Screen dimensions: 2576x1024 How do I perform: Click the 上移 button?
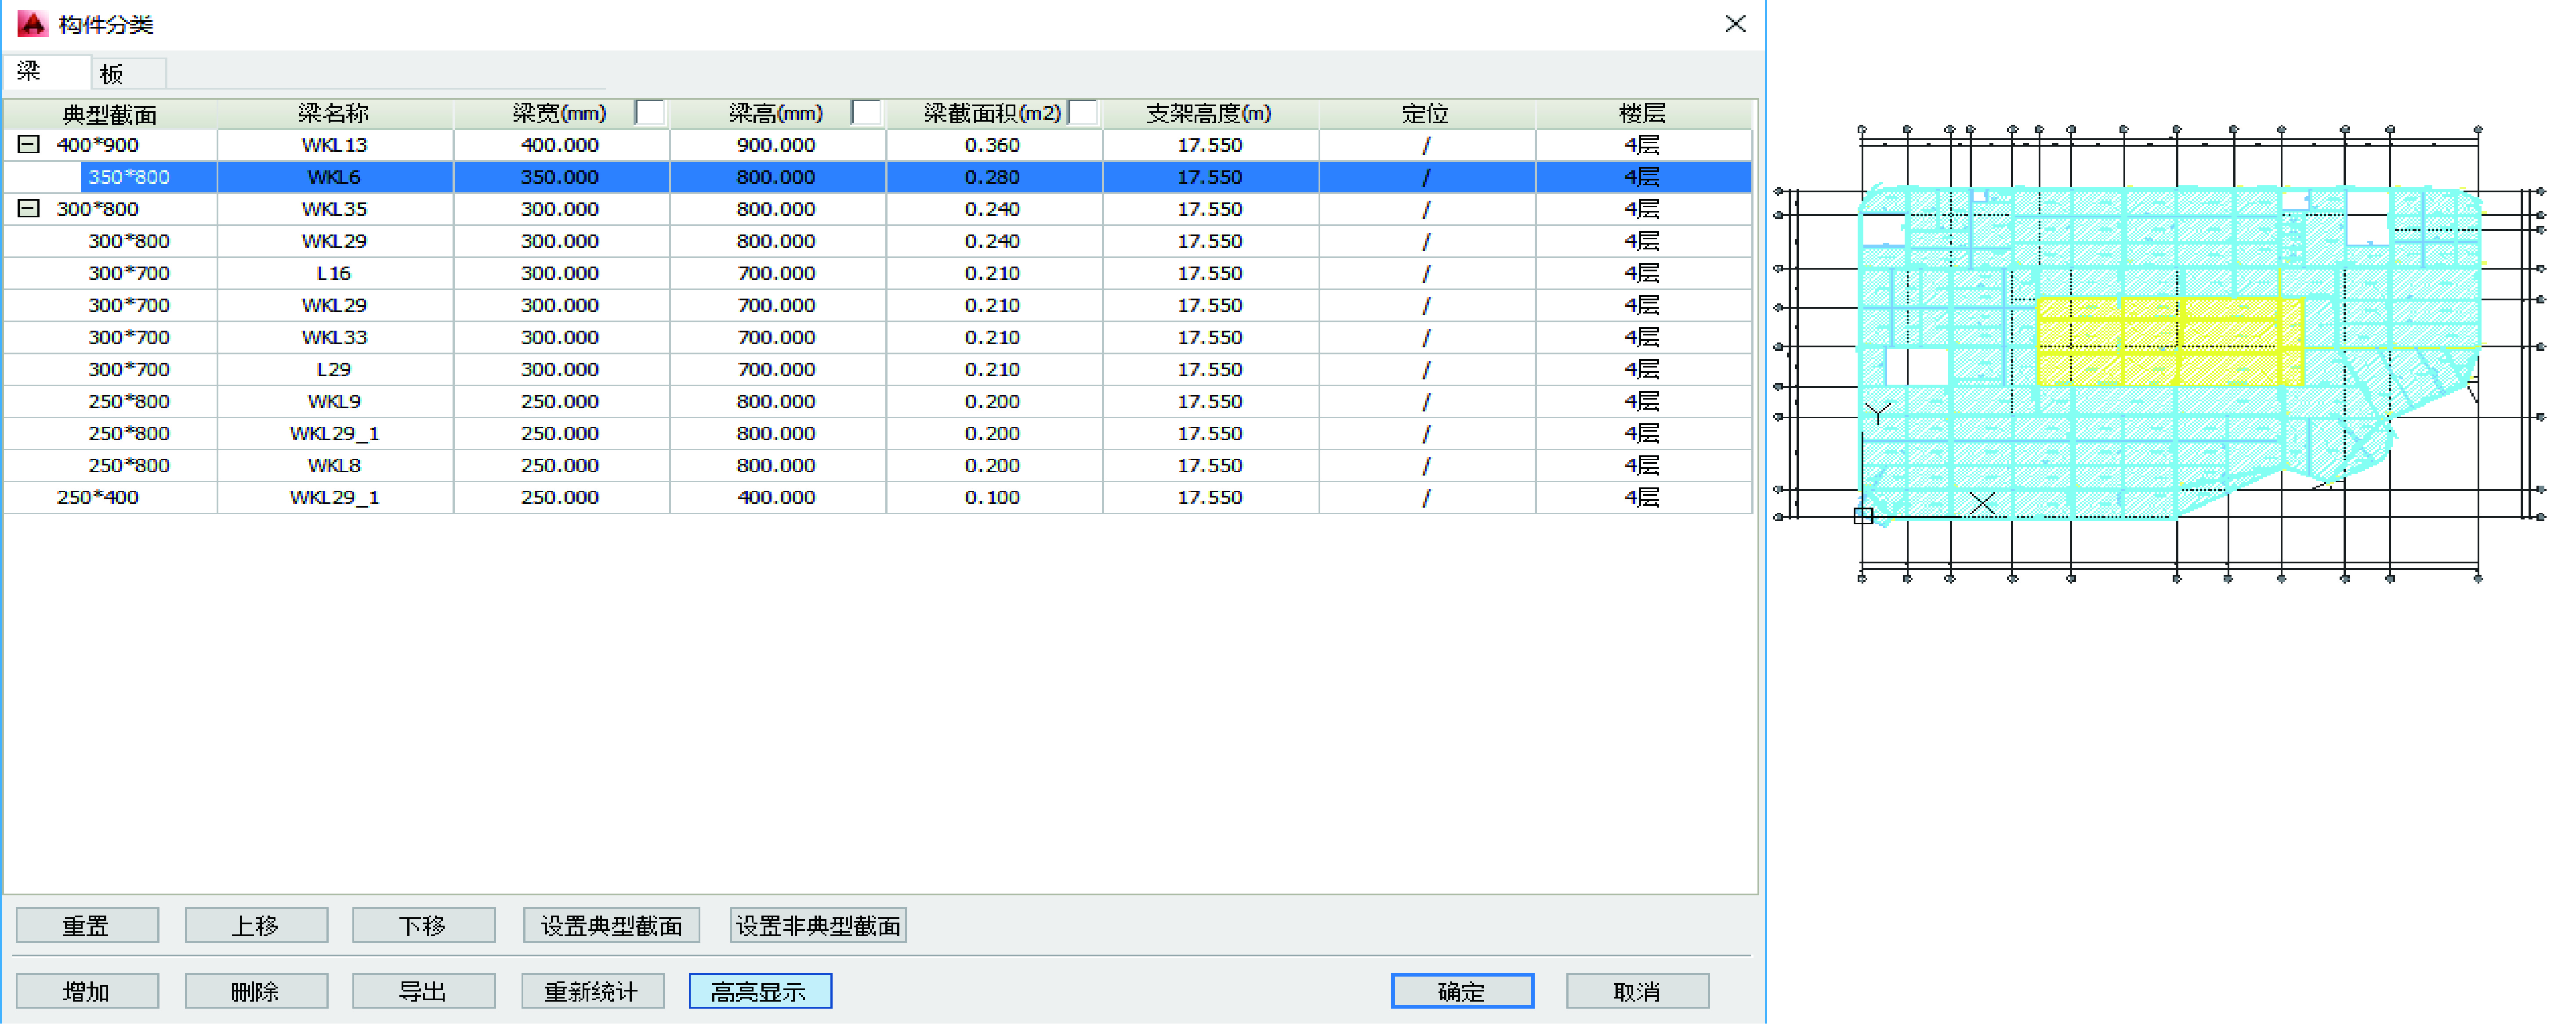click(x=256, y=925)
